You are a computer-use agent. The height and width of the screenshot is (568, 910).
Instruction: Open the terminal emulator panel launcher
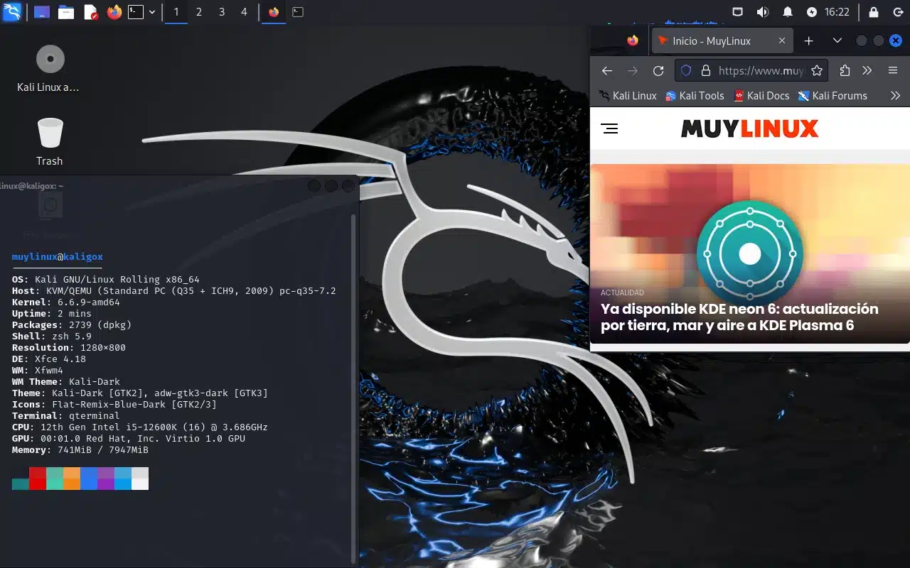(136, 12)
